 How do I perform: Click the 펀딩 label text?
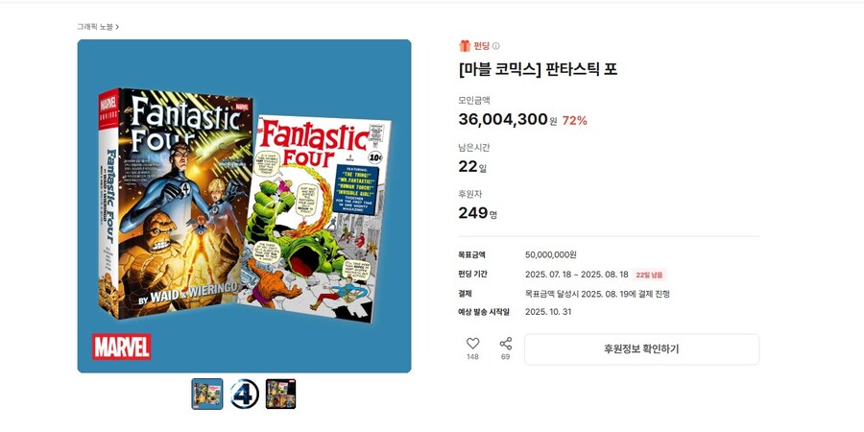pos(481,46)
